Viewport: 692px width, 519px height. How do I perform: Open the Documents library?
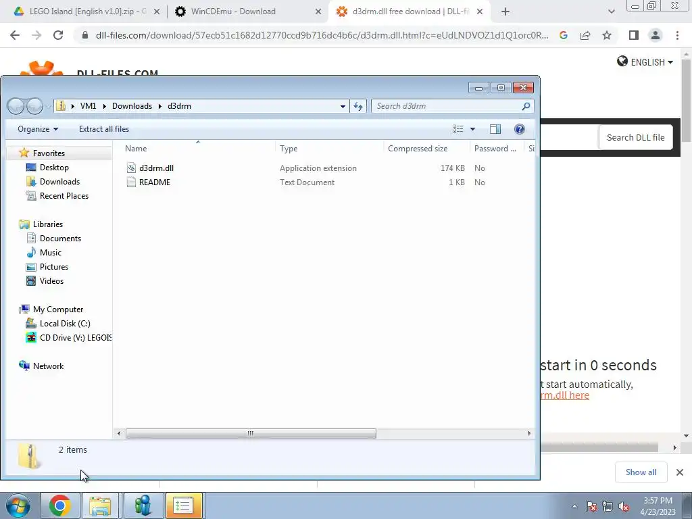click(x=60, y=239)
